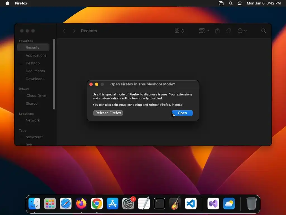The image size is (286, 215).
Task: Open Launchpad in the Dock
Action: pos(50,204)
